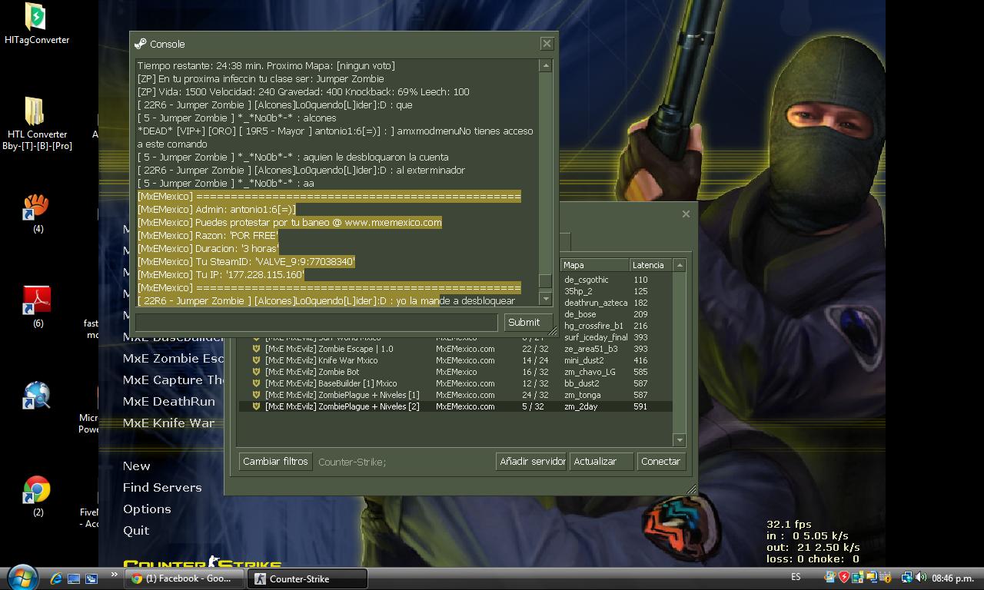This screenshot has height=590, width=984.
Task: Click the Show Desktop quick launch icon
Action: point(74,578)
